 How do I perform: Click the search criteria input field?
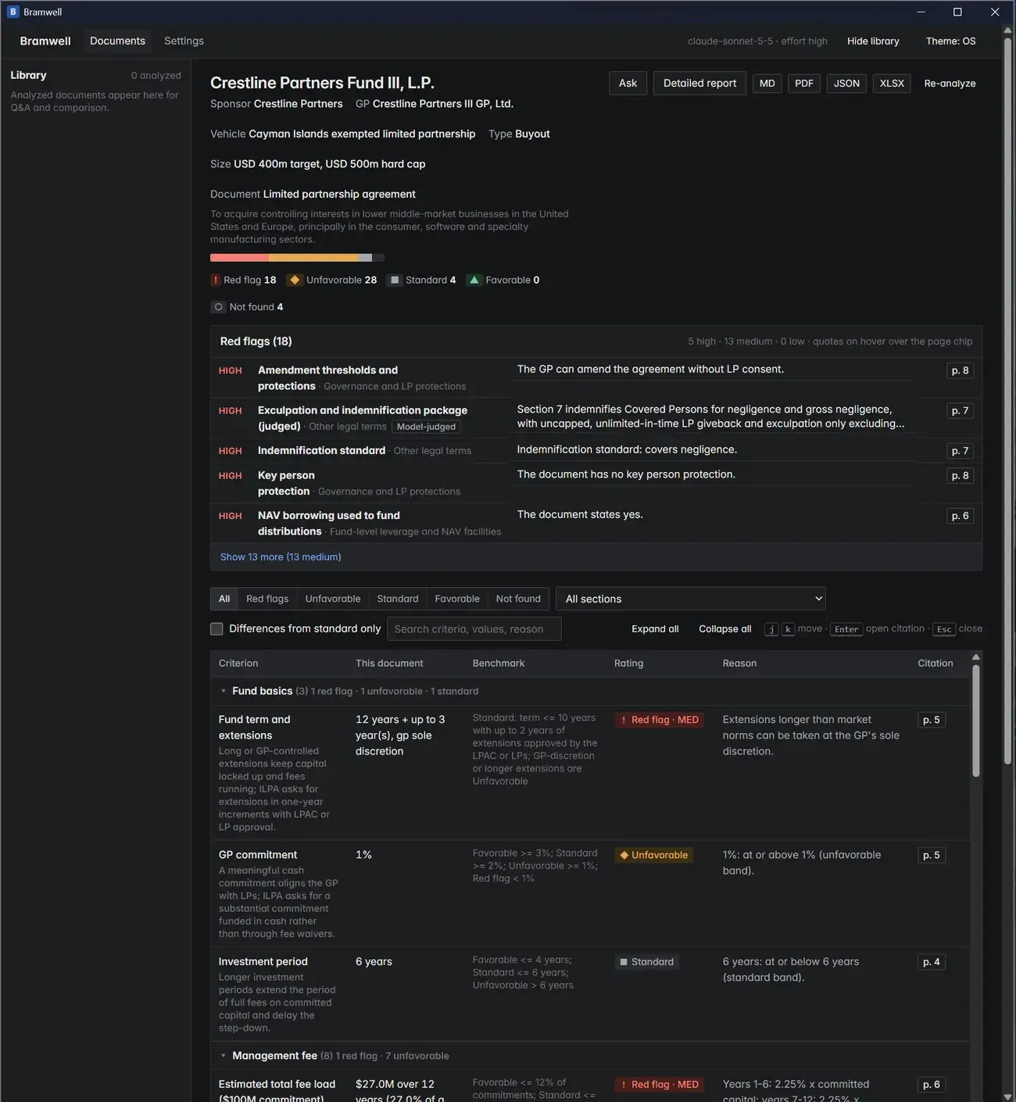coord(473,629)
